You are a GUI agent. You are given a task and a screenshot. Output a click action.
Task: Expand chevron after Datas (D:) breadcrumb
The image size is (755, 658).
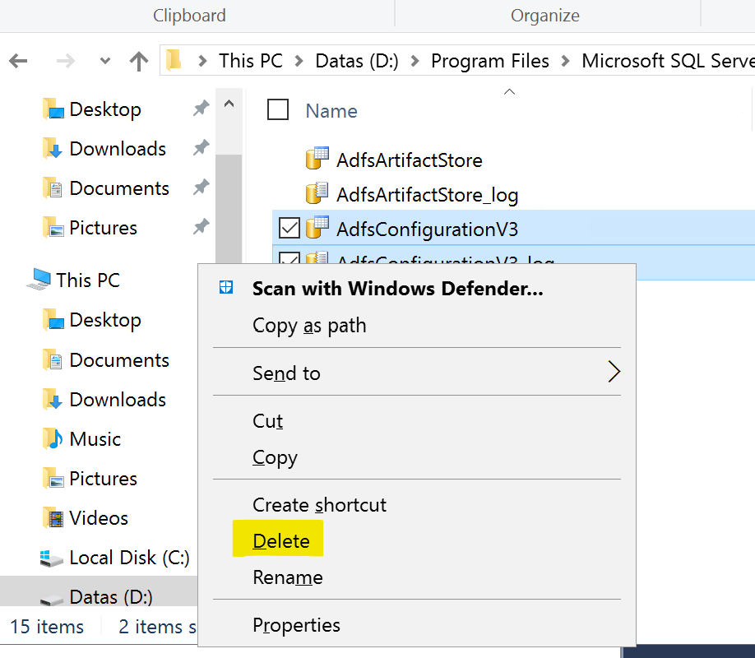pos(415,61)
